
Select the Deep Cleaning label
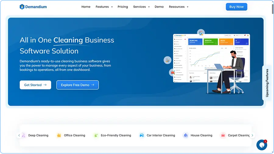(38, 135)
